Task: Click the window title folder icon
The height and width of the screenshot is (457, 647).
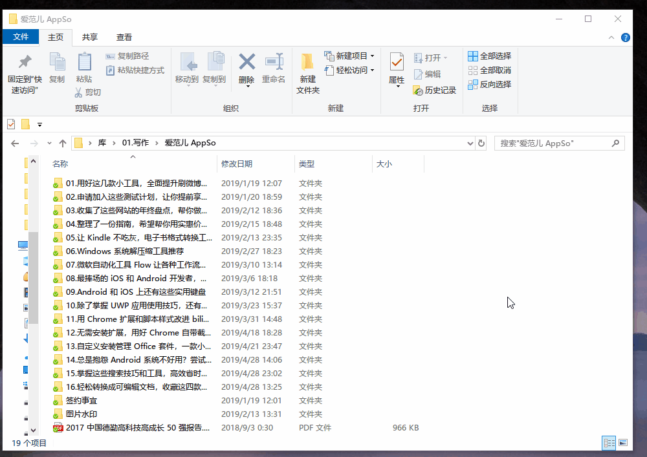Action: click(x=13, y=19)
